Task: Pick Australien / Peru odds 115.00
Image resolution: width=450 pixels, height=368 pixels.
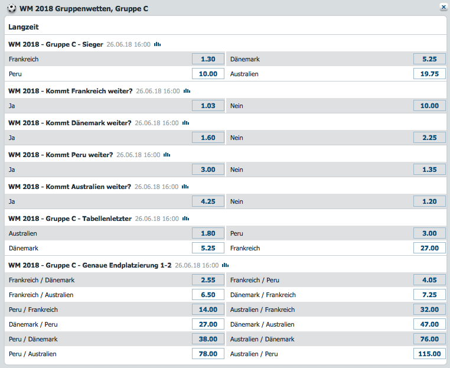Action: [429, 354]
